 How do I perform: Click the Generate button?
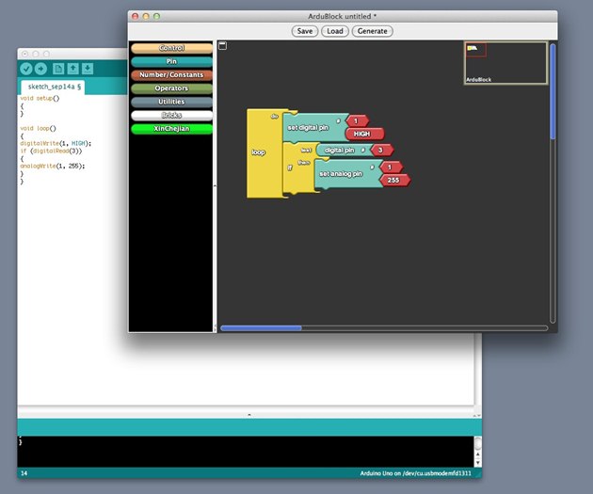pyautogui.click(x=372, y=31)
